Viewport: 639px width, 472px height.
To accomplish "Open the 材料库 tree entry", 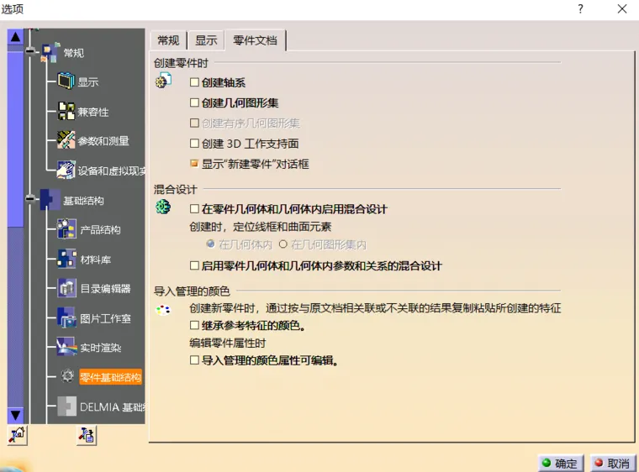I will coord(95,260).
